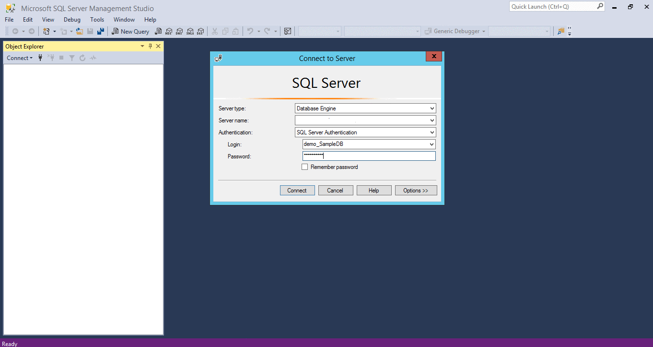Click Database Engine Query icon

point(158,31)
